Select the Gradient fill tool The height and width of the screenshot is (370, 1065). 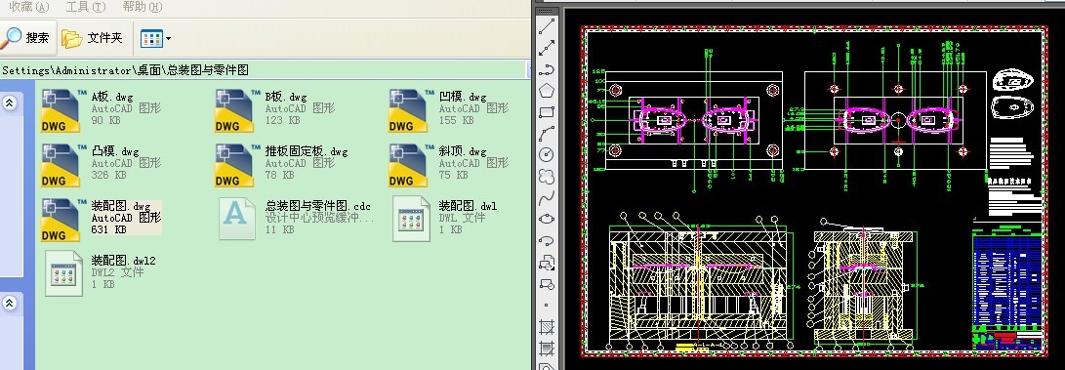coord(546,349)
